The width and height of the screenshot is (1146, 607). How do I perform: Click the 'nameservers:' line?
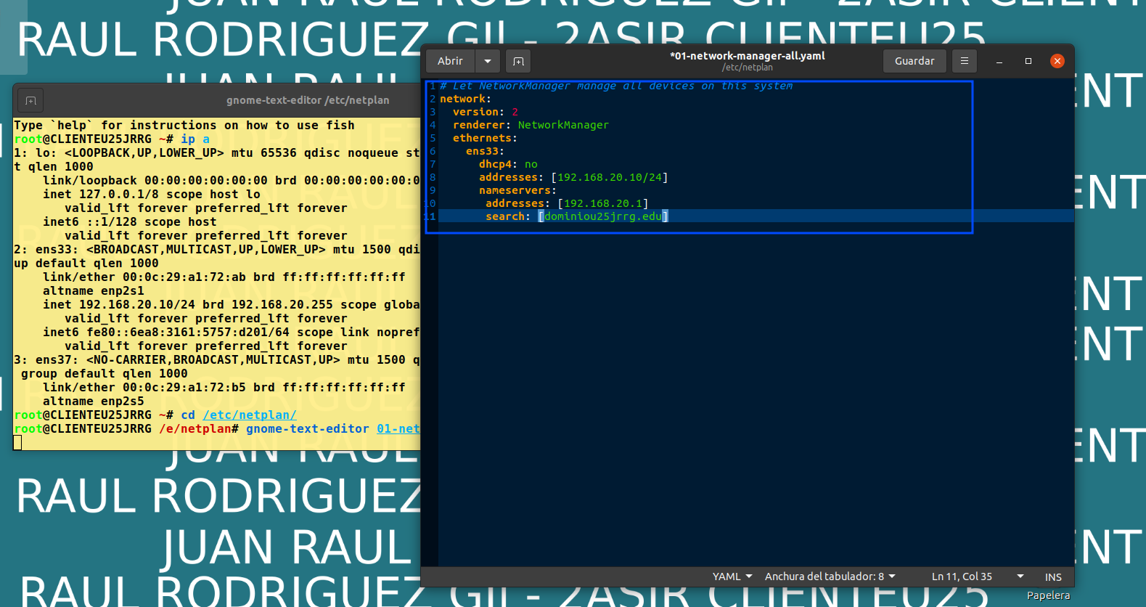click(517, 190)
